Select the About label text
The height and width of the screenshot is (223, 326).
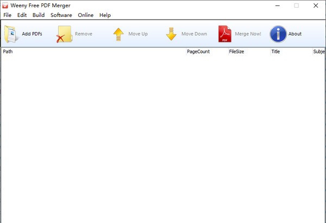tap(295, 34)
